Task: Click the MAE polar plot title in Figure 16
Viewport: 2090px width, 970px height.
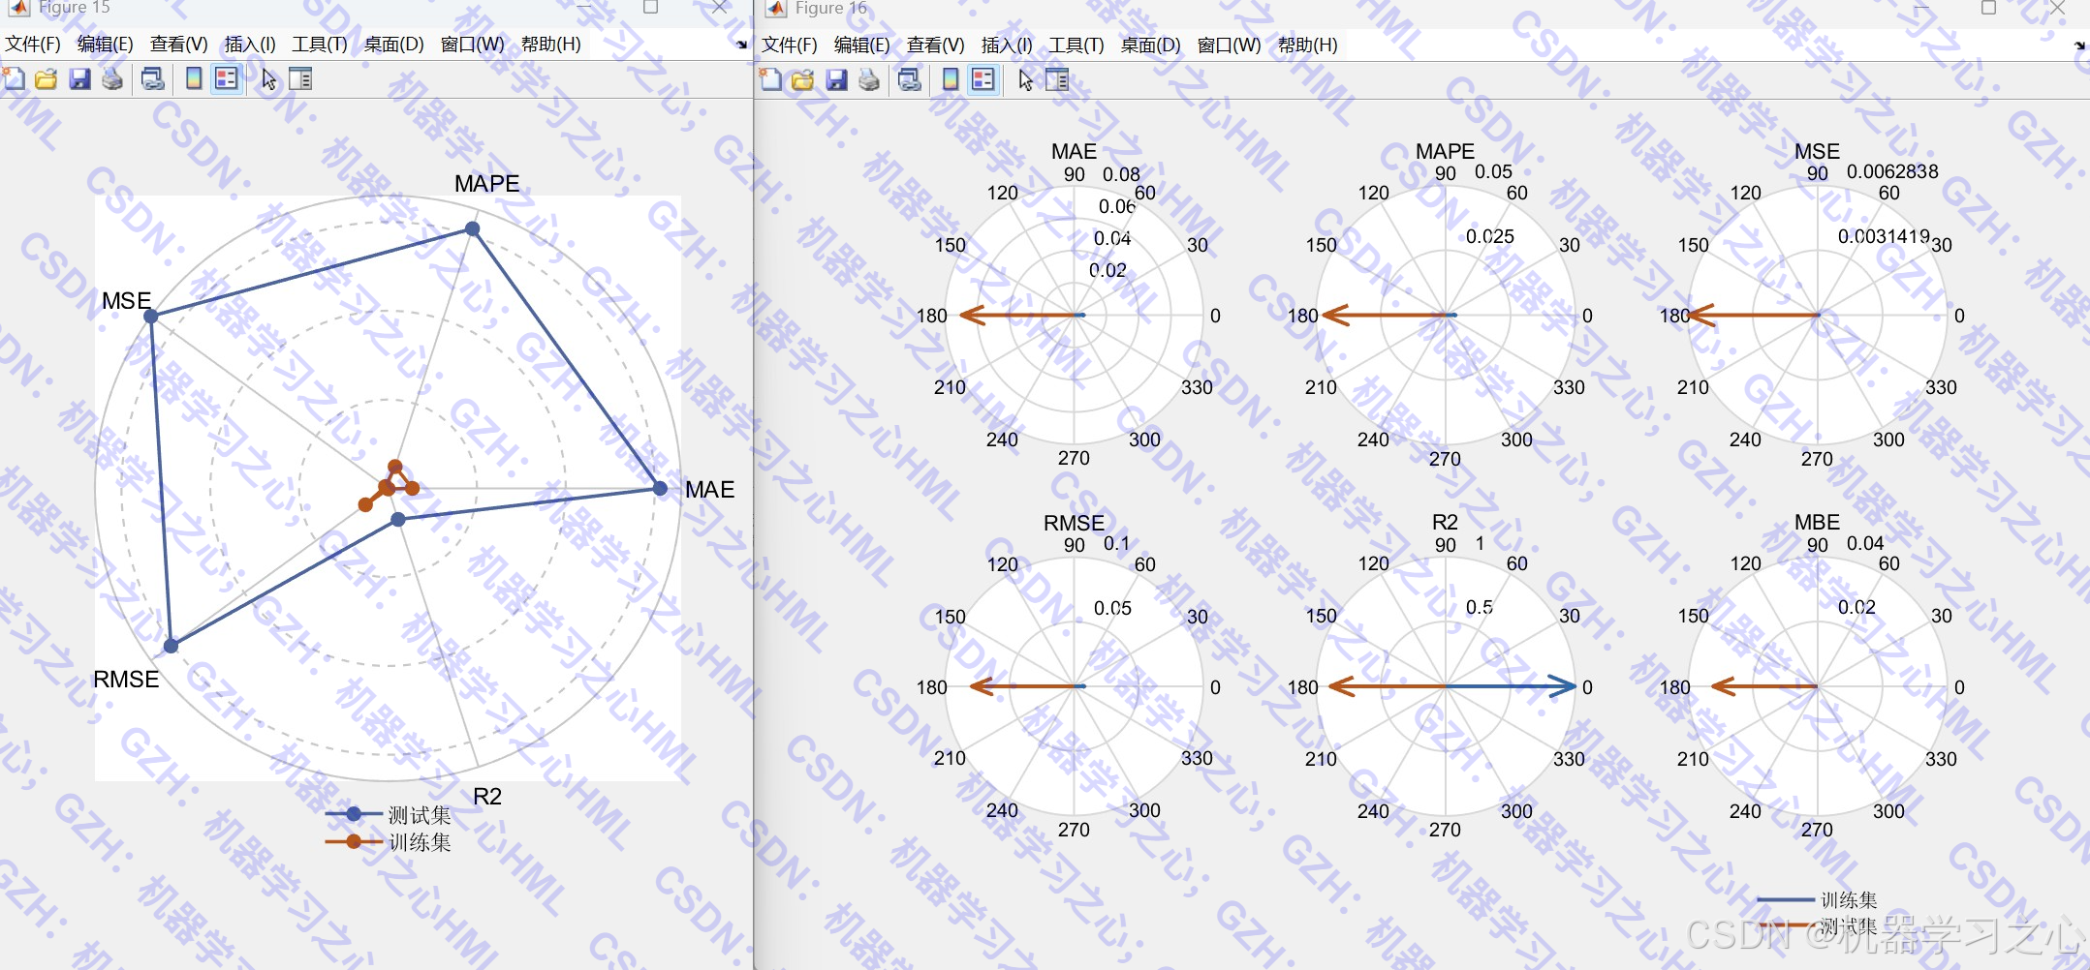Action: tap(1074, 151)
